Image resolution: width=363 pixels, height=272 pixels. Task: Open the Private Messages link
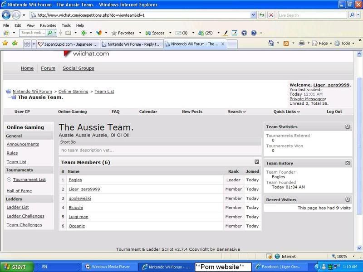(x=307, y=99)
